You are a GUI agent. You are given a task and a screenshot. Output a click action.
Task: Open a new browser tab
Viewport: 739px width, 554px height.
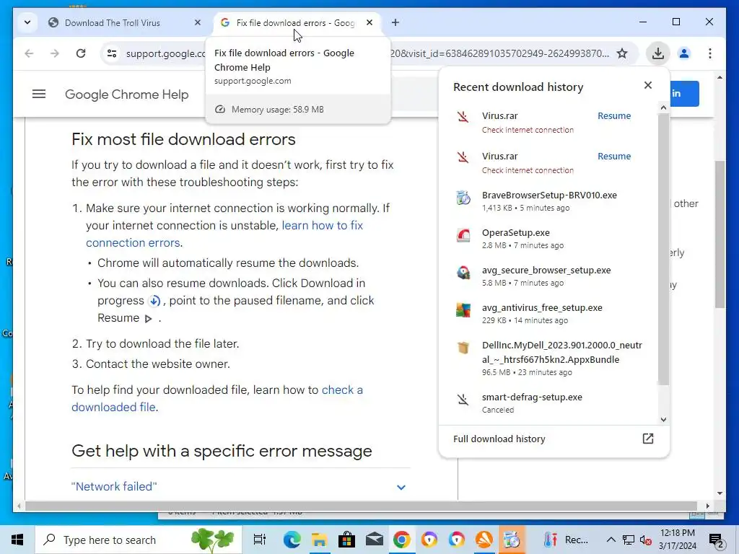click(x=395, y=22)
